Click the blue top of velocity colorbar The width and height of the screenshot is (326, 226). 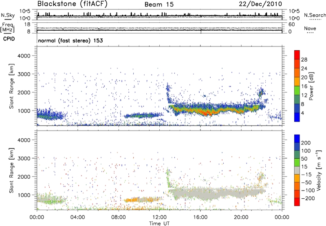point(297,139)
